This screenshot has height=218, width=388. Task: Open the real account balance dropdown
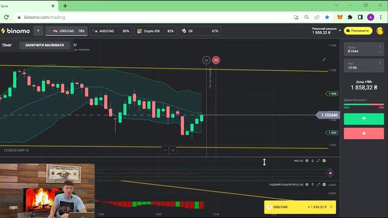[326, 31]
